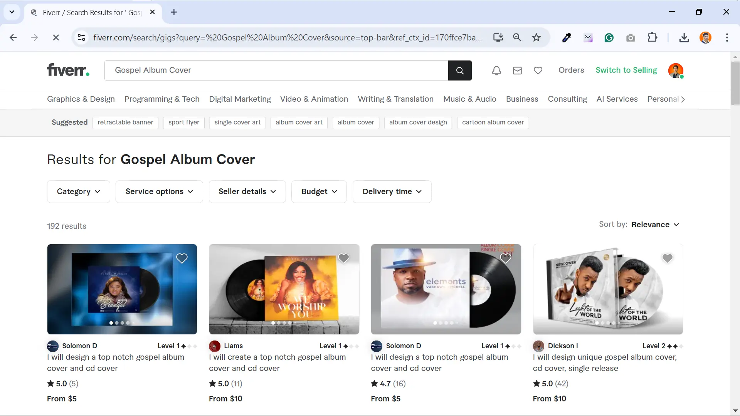Go forward in browser history

[34, 37]
